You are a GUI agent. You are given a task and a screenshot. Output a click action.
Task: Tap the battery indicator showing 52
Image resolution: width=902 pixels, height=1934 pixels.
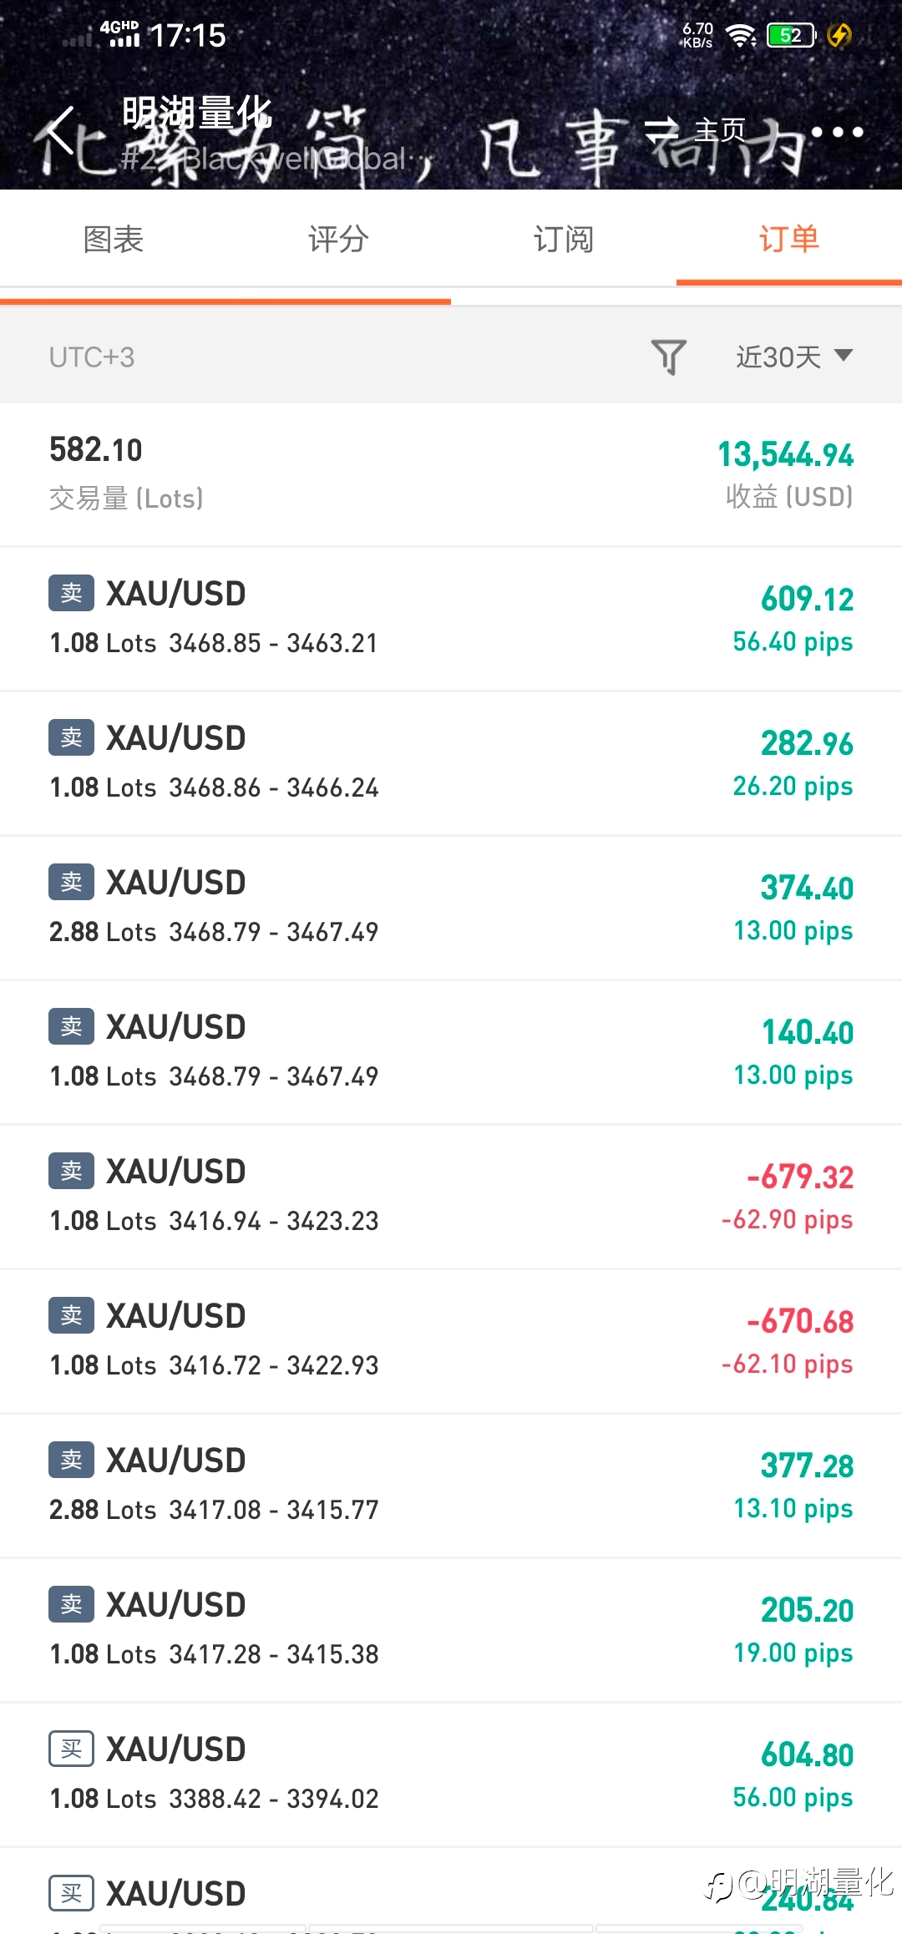792,35
